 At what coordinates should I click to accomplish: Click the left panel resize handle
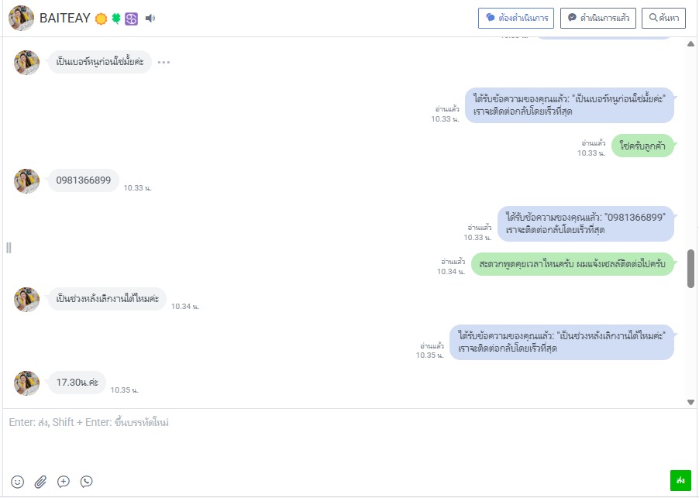click(x=9, y=248)
